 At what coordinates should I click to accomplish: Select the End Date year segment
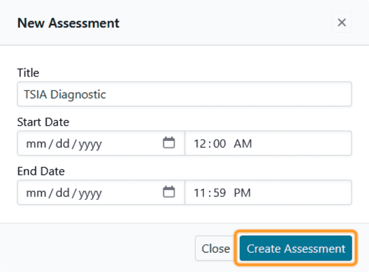pyautogui.click(x=90, y=193)
